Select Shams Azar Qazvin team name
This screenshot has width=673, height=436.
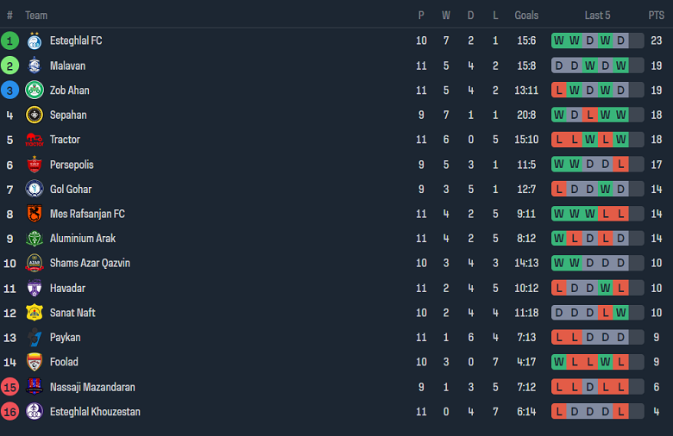point(90,263)
